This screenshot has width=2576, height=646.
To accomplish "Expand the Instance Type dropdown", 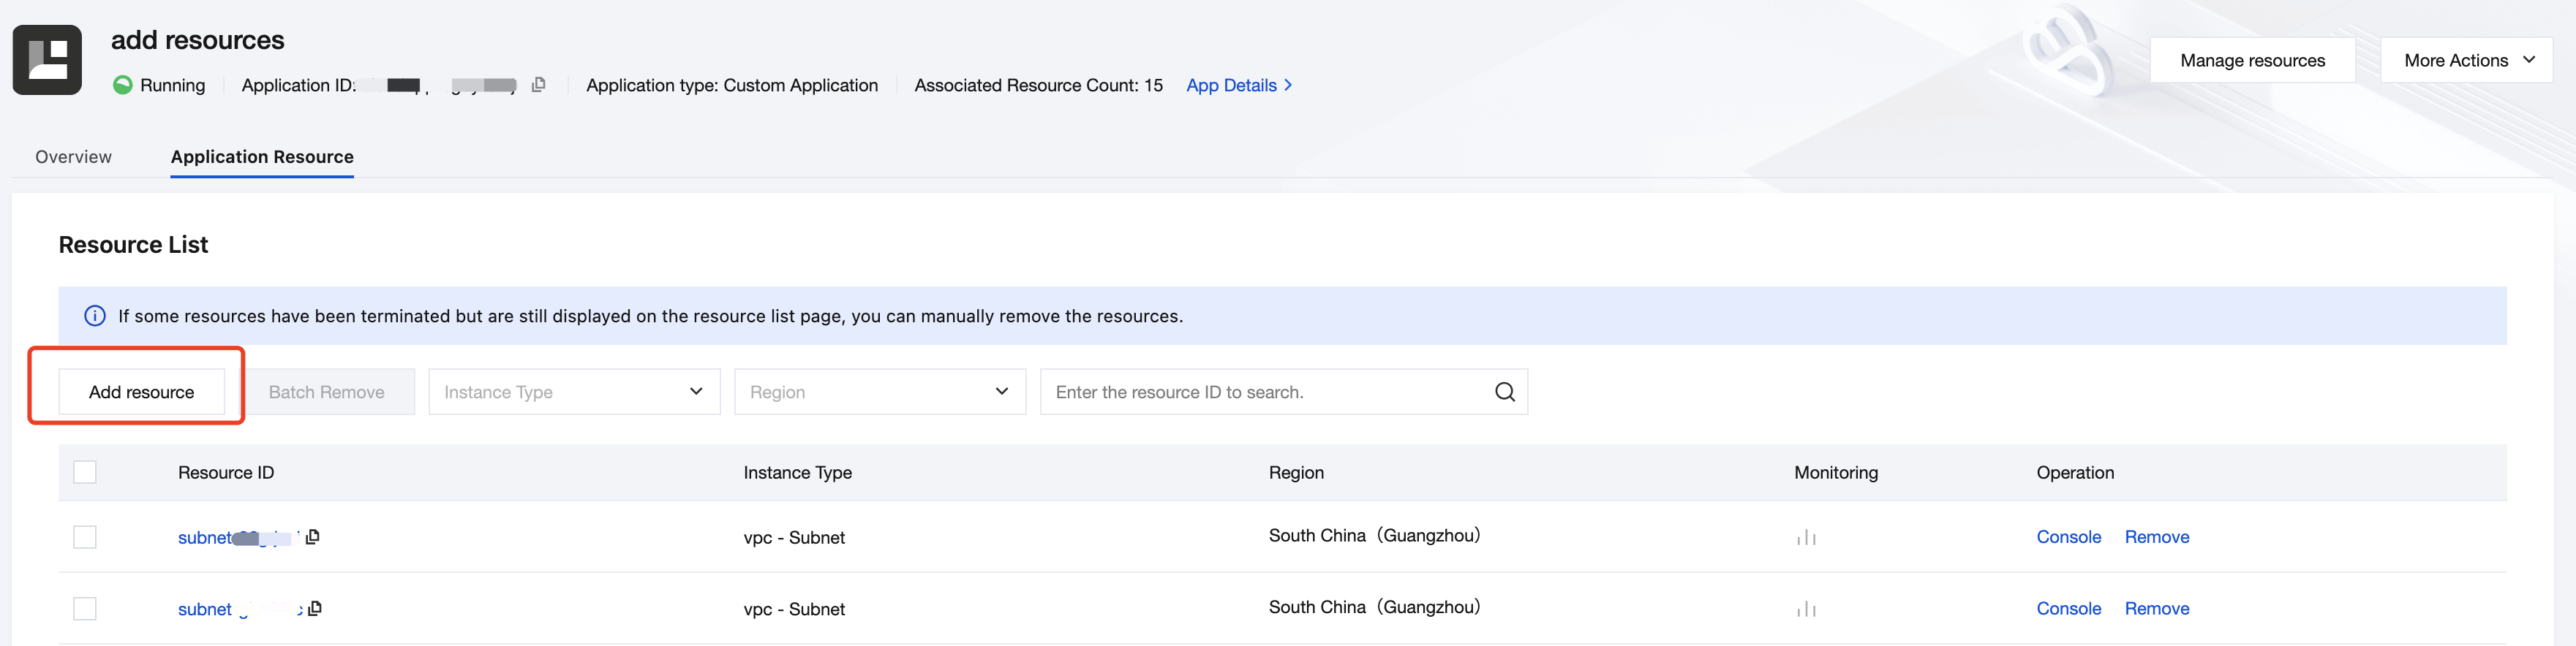I will (574, 392).
